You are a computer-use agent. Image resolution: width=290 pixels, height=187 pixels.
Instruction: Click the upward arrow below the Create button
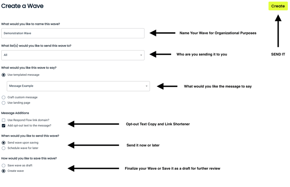[278, 31]
